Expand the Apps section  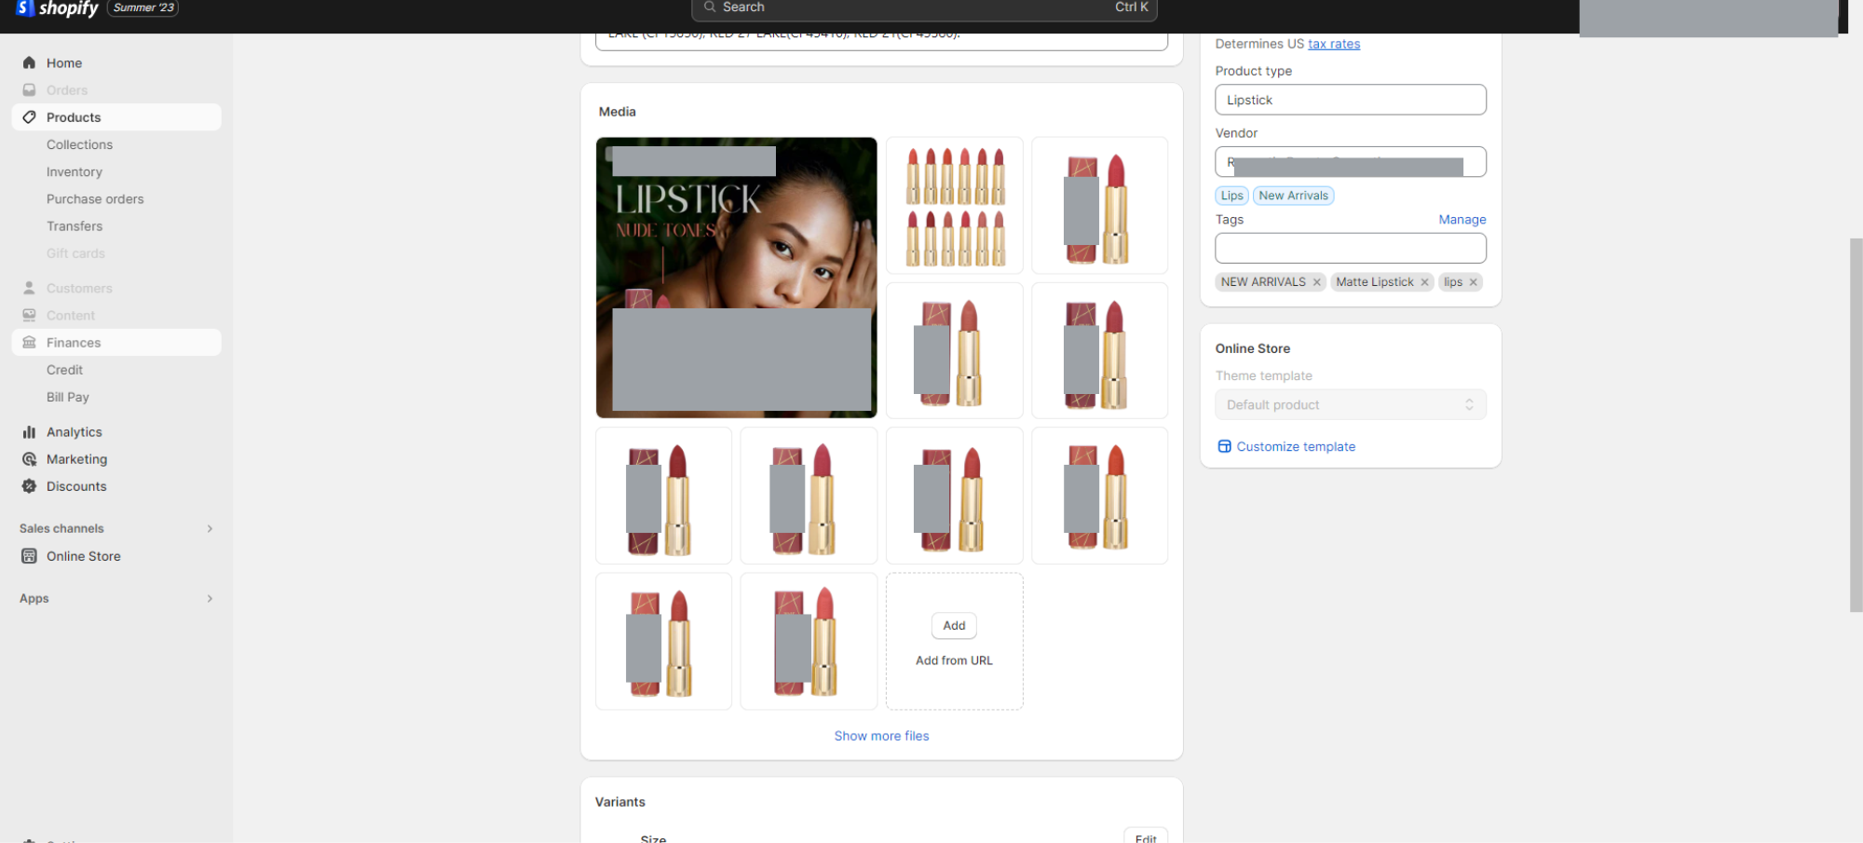210,599
